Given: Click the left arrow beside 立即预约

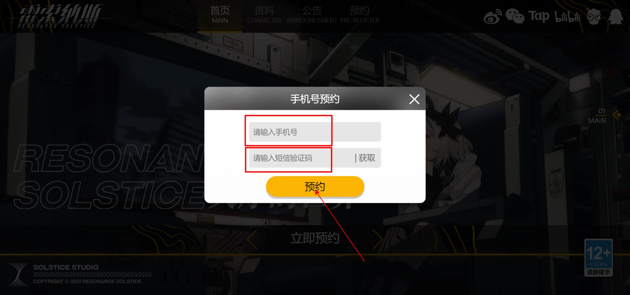Looking at the screenshot, I should (252, 240).
